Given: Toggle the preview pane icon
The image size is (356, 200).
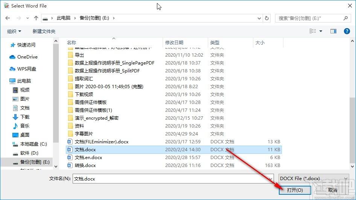Looking at the screenshot, I should pyautogui.click(x=333, y=31).
